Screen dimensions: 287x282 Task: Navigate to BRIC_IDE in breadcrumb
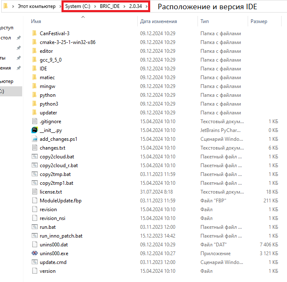coord(110,6)
